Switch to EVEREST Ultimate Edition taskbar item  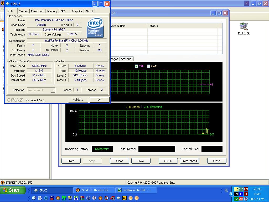pyautogui.click(x=94, y=190)
